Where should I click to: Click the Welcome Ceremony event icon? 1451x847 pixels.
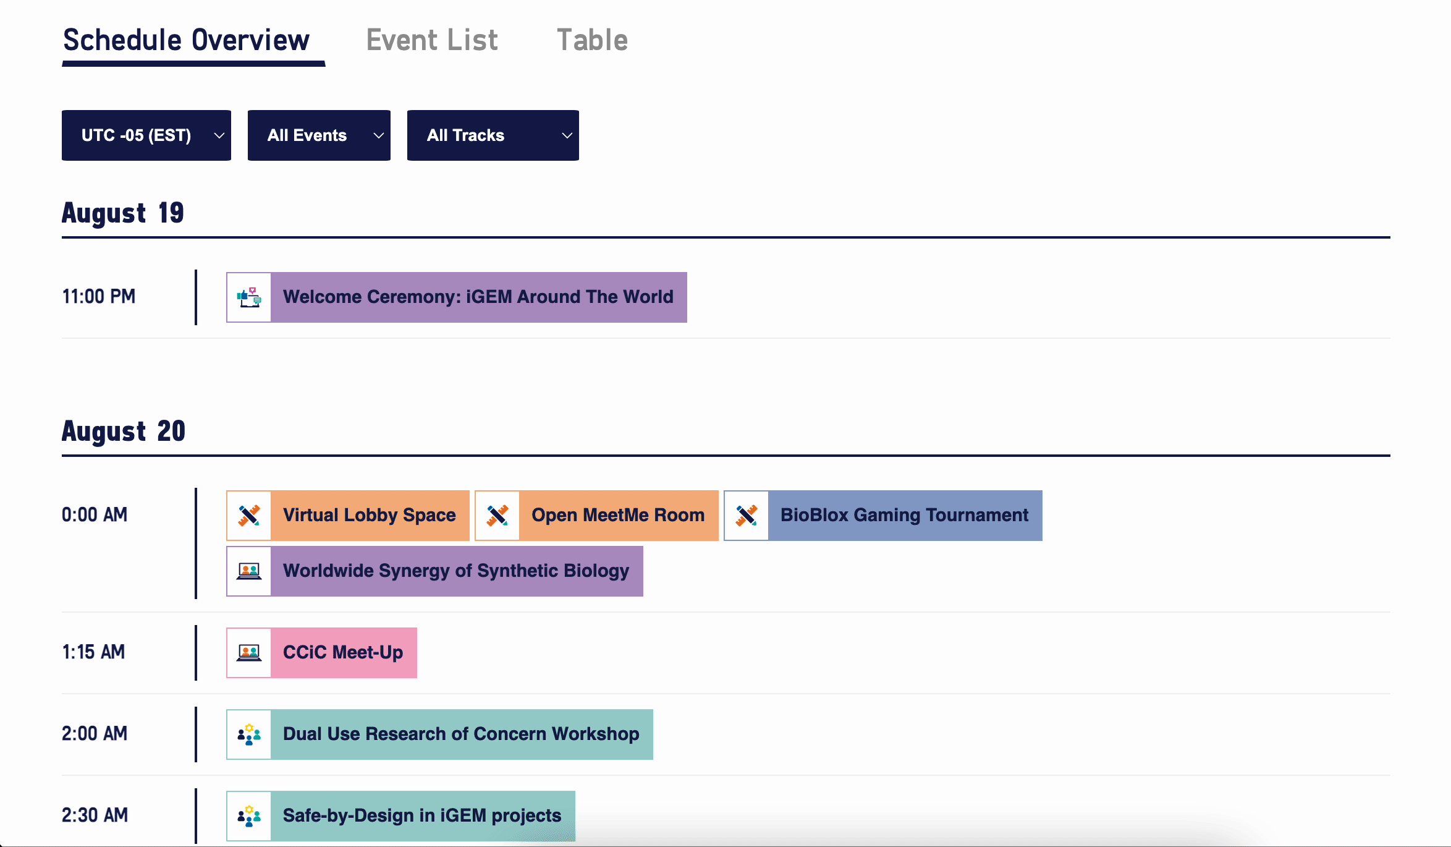pyautogui.click(x=249, y=297)
